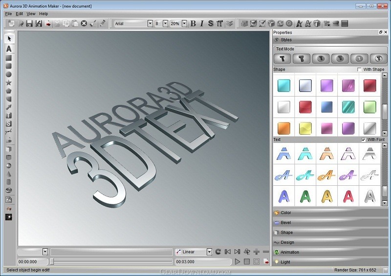Click the Paste clipboard icon
The width and height of the screenshot is (391, 276).
75,23
